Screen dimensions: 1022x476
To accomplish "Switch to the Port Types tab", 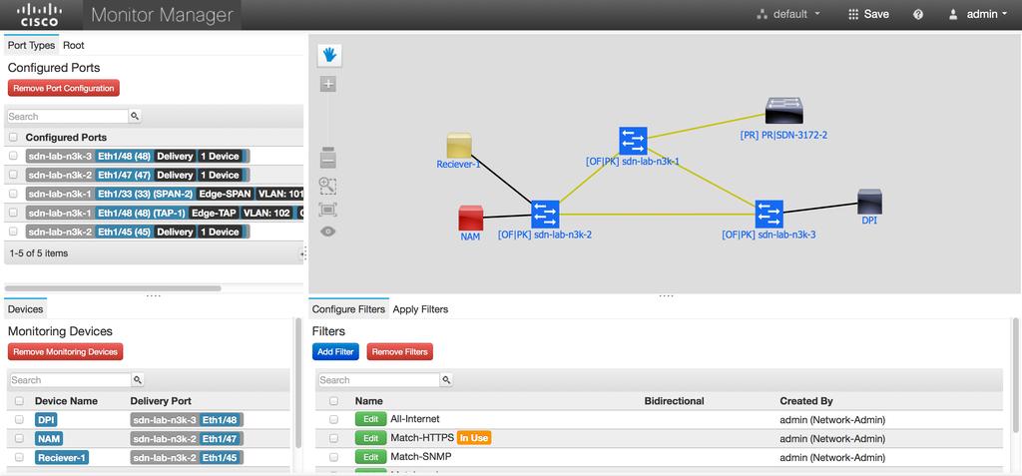I will [31, 46].
